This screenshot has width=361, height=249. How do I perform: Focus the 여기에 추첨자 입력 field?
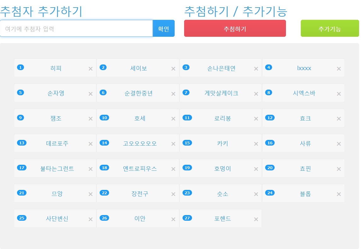point(76,29)
